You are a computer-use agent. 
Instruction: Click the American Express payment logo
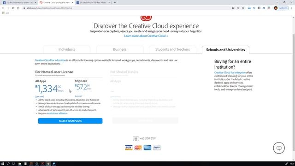click(147, 148)
